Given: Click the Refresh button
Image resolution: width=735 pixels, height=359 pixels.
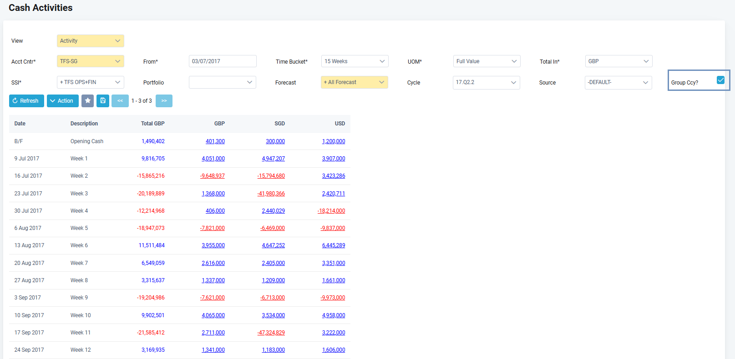Looking at the screenshot, I should coord(26,101).
